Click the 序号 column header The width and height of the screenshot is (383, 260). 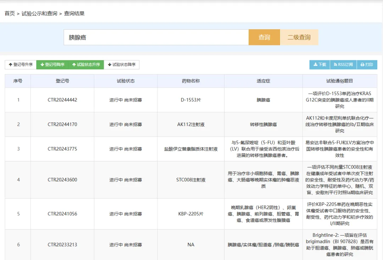tap(18, 81)
